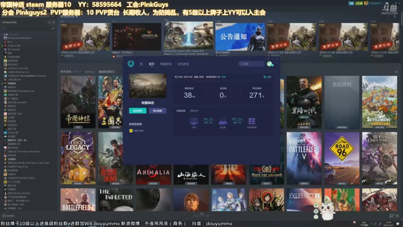Click the computer device icon in the connection diagram
Image resolution: width=403 pixels, height=227 pixels.
click(194, 121)
